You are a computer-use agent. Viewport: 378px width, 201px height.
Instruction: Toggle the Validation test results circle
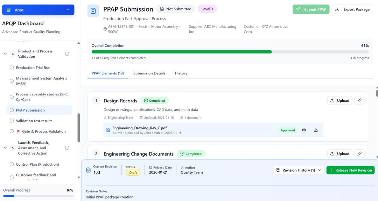click(x=12, y=121)
